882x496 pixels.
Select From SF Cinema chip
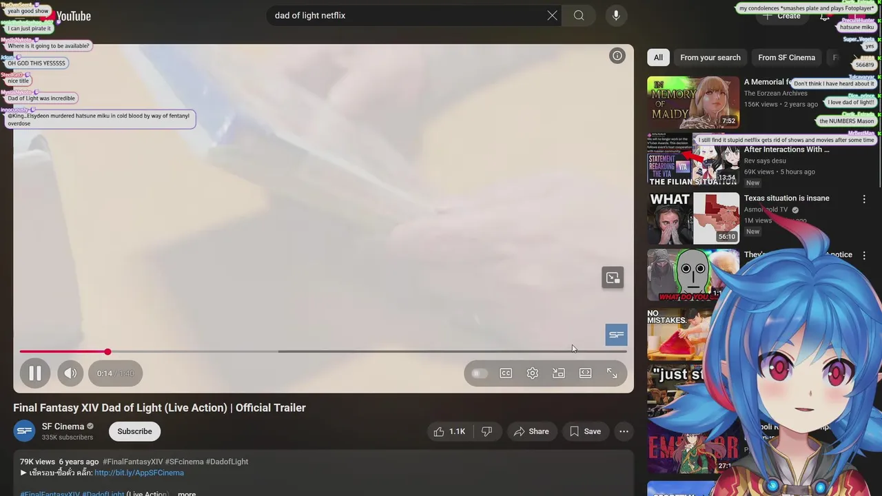pos(786,58)
